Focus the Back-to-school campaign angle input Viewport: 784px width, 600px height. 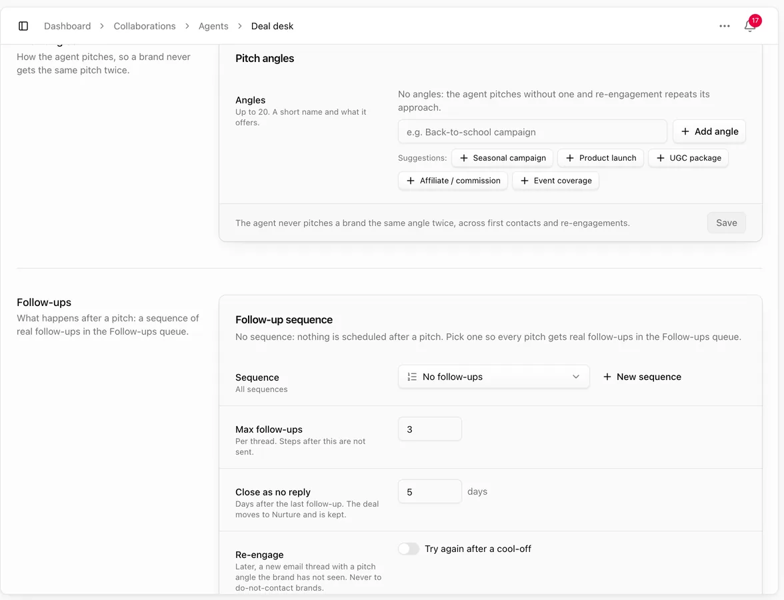(533, 131)
